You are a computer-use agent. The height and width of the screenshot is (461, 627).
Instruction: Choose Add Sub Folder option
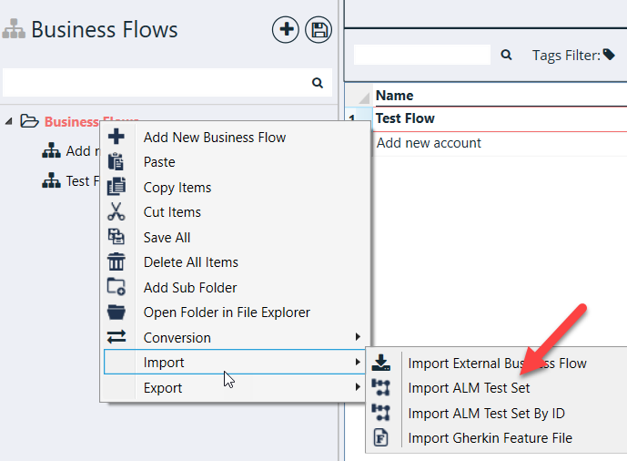click(x=190, y=288)
